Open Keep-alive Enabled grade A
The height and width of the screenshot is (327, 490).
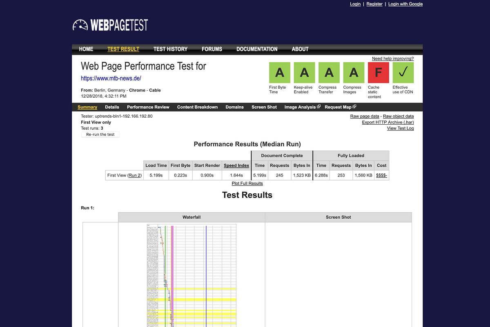[304, 73]
